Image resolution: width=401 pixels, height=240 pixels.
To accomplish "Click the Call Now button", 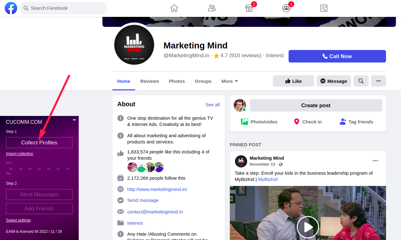I will 337,56.
